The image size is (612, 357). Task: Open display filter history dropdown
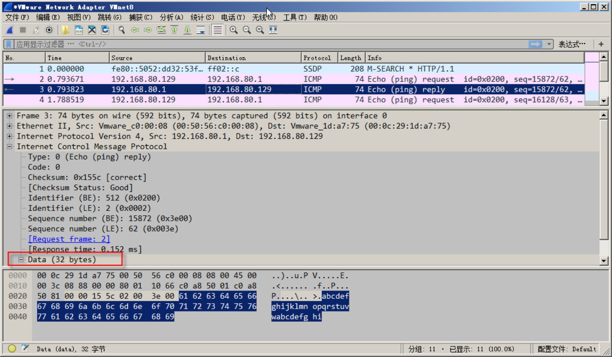(549, 44)
